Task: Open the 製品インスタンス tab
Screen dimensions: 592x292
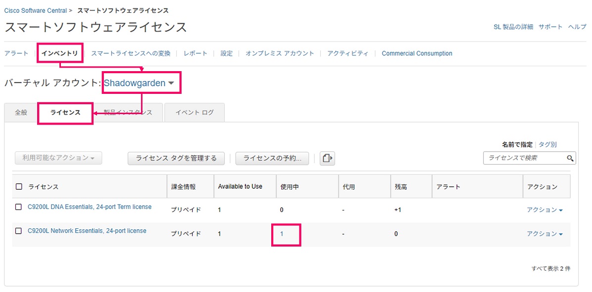Action: click(x=128, y=112)
